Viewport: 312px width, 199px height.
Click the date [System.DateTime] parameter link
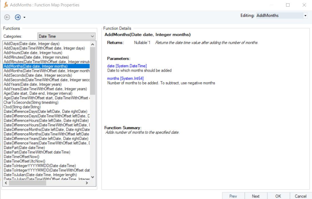127,66
